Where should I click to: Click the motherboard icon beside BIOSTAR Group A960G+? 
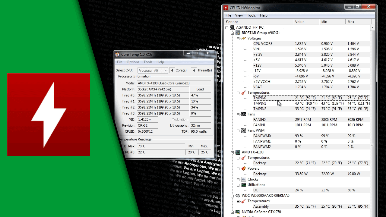[238, 33]
